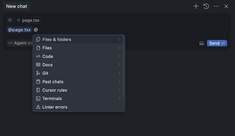Viewport: 235px width, 136px height.
Task: Click the plus icon for new chat
Action: pos(196,6)
